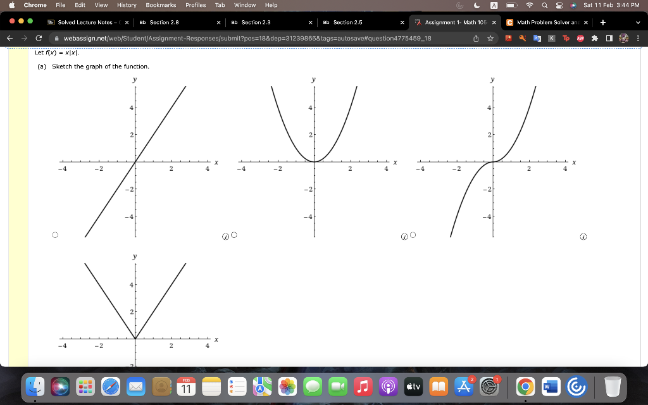The width and height of the screenshot is (648, 405).
Task: Click inside the address bar
Action: [253, 38]
